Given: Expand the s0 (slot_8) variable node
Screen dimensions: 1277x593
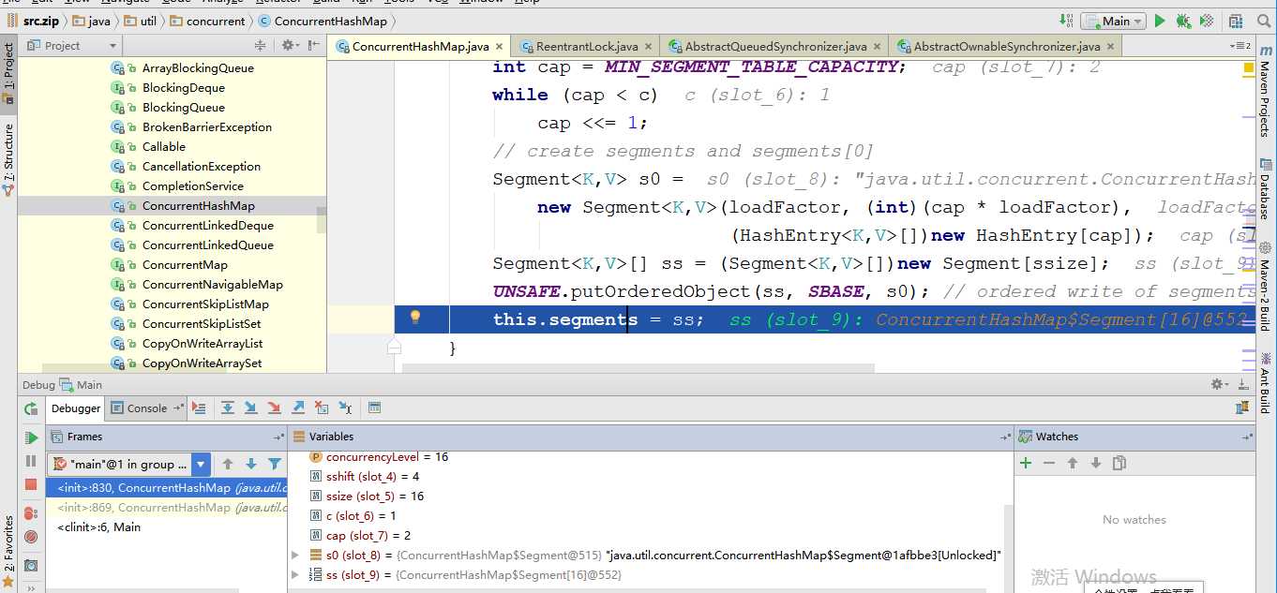Looking at the screenshot, I should point(296,556).
